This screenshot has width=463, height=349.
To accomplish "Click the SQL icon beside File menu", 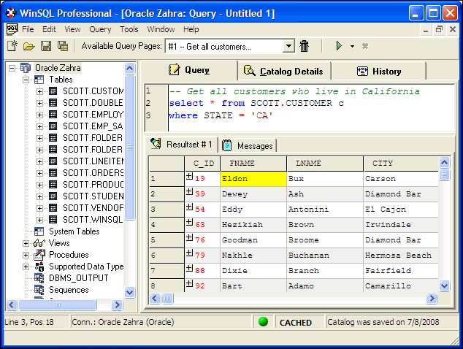I will click(12, 29).
